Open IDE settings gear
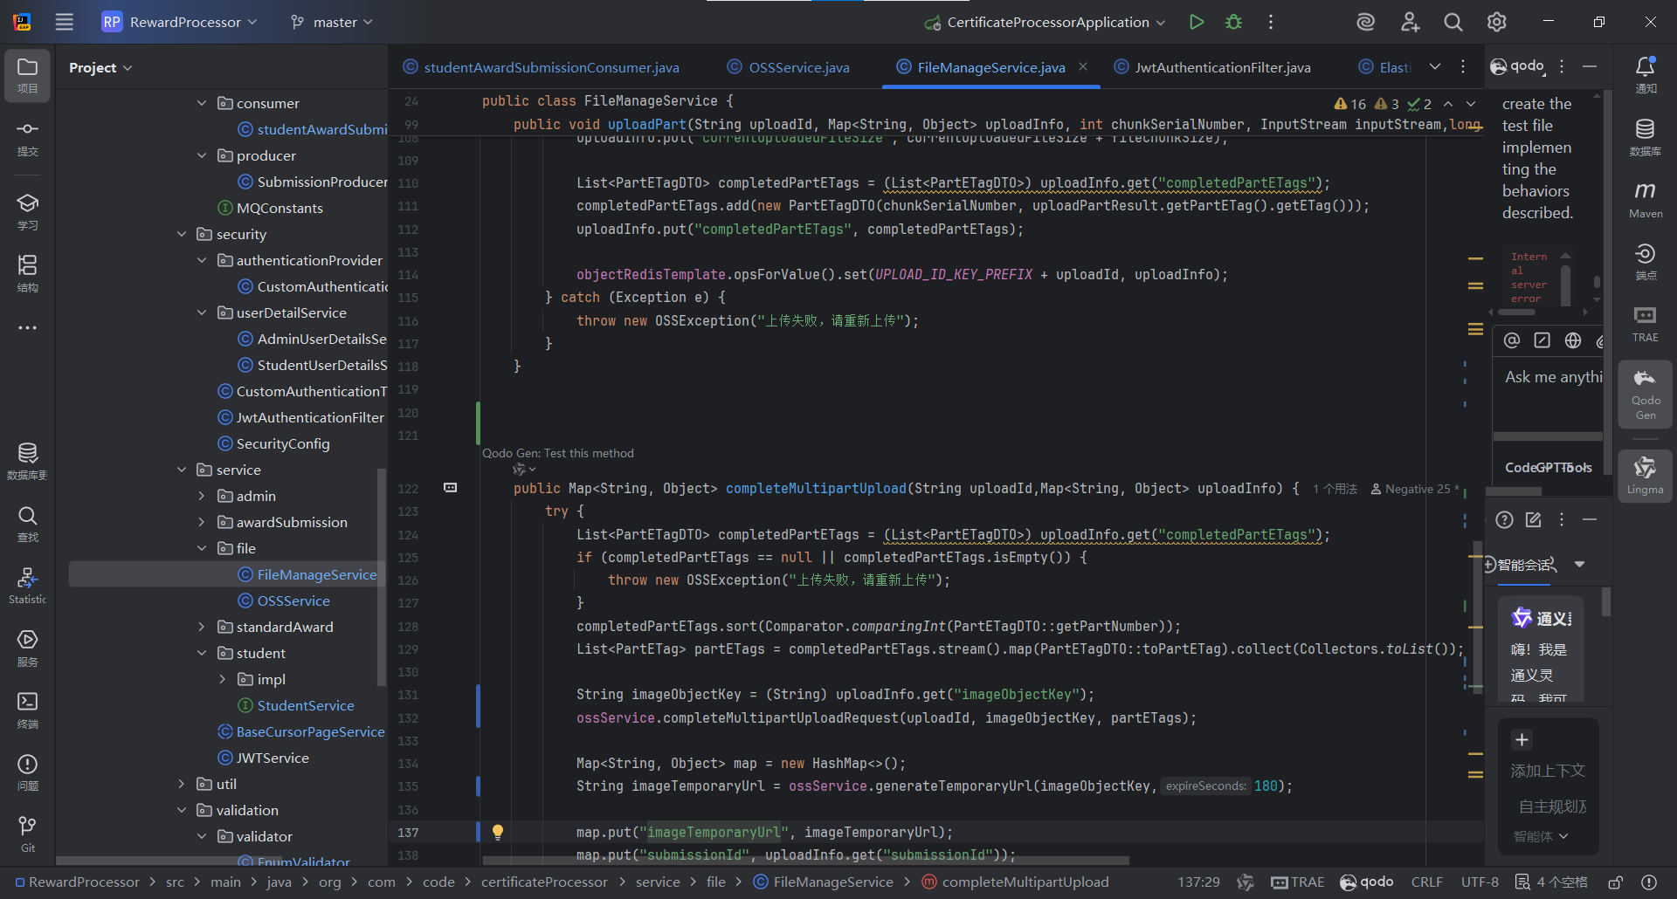1677x899 pixels. pos(1496,22)
